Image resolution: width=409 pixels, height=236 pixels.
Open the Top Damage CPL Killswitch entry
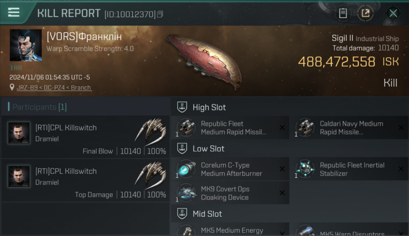85,180
